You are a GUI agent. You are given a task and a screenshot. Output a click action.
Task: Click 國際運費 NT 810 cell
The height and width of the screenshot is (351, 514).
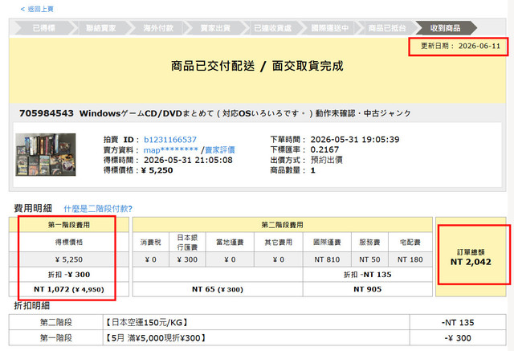point(327,259)
